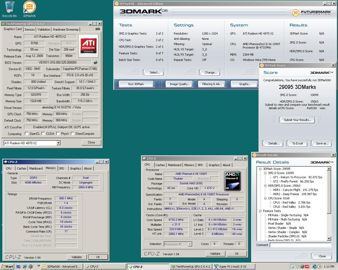This screenshot has height=270, width=338.
Task: Open About tab in CPU-Z Memory window
Action: (88, 168)
